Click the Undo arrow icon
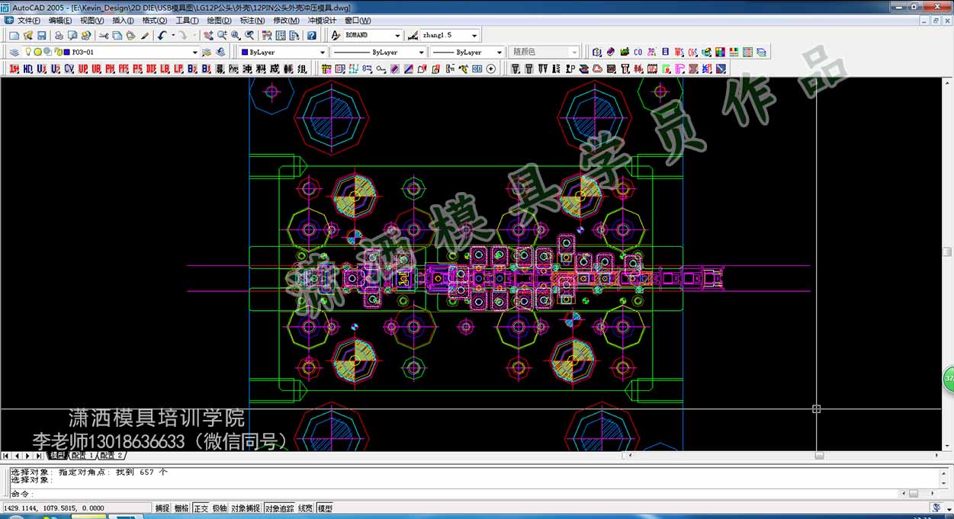Screen dimensions: 954x519 [x=162, y=36]
